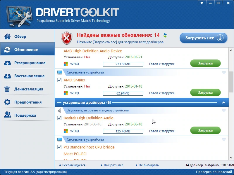This screenshot has width=234, height=175.
Task: Switch to the Деинсталляция tab
Action: [27, 89]
